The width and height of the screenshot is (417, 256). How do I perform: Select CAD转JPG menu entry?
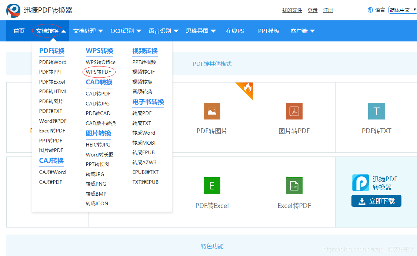pyautogui.click(x=98, y=104)
